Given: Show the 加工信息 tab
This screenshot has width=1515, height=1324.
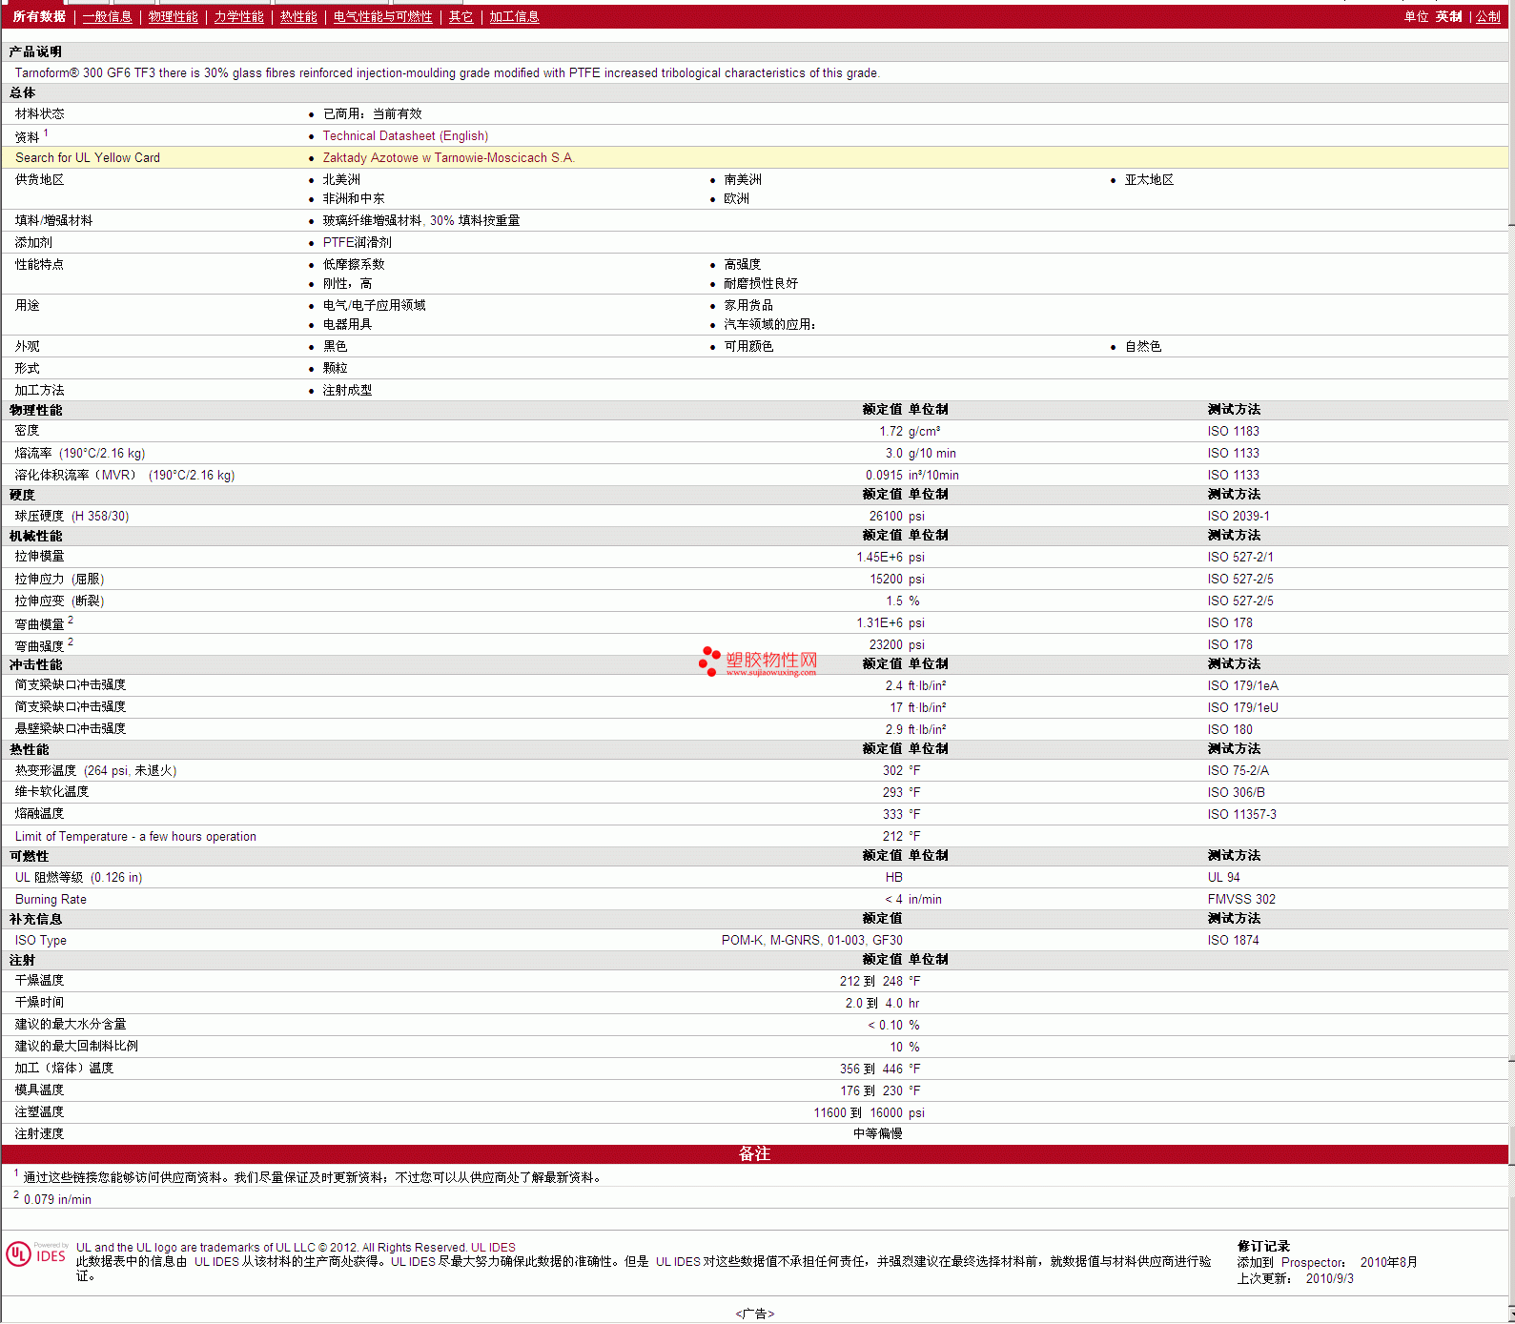Looking at the screenshot, I should tap(514, 17).
